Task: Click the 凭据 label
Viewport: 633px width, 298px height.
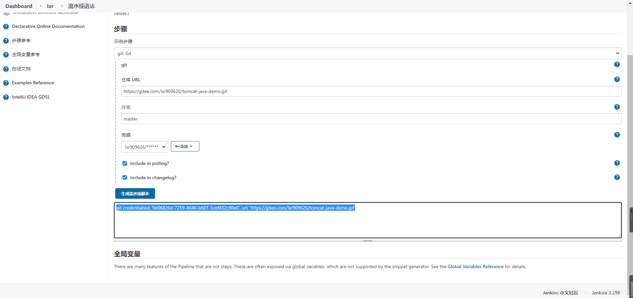Action: coord(126,135)
